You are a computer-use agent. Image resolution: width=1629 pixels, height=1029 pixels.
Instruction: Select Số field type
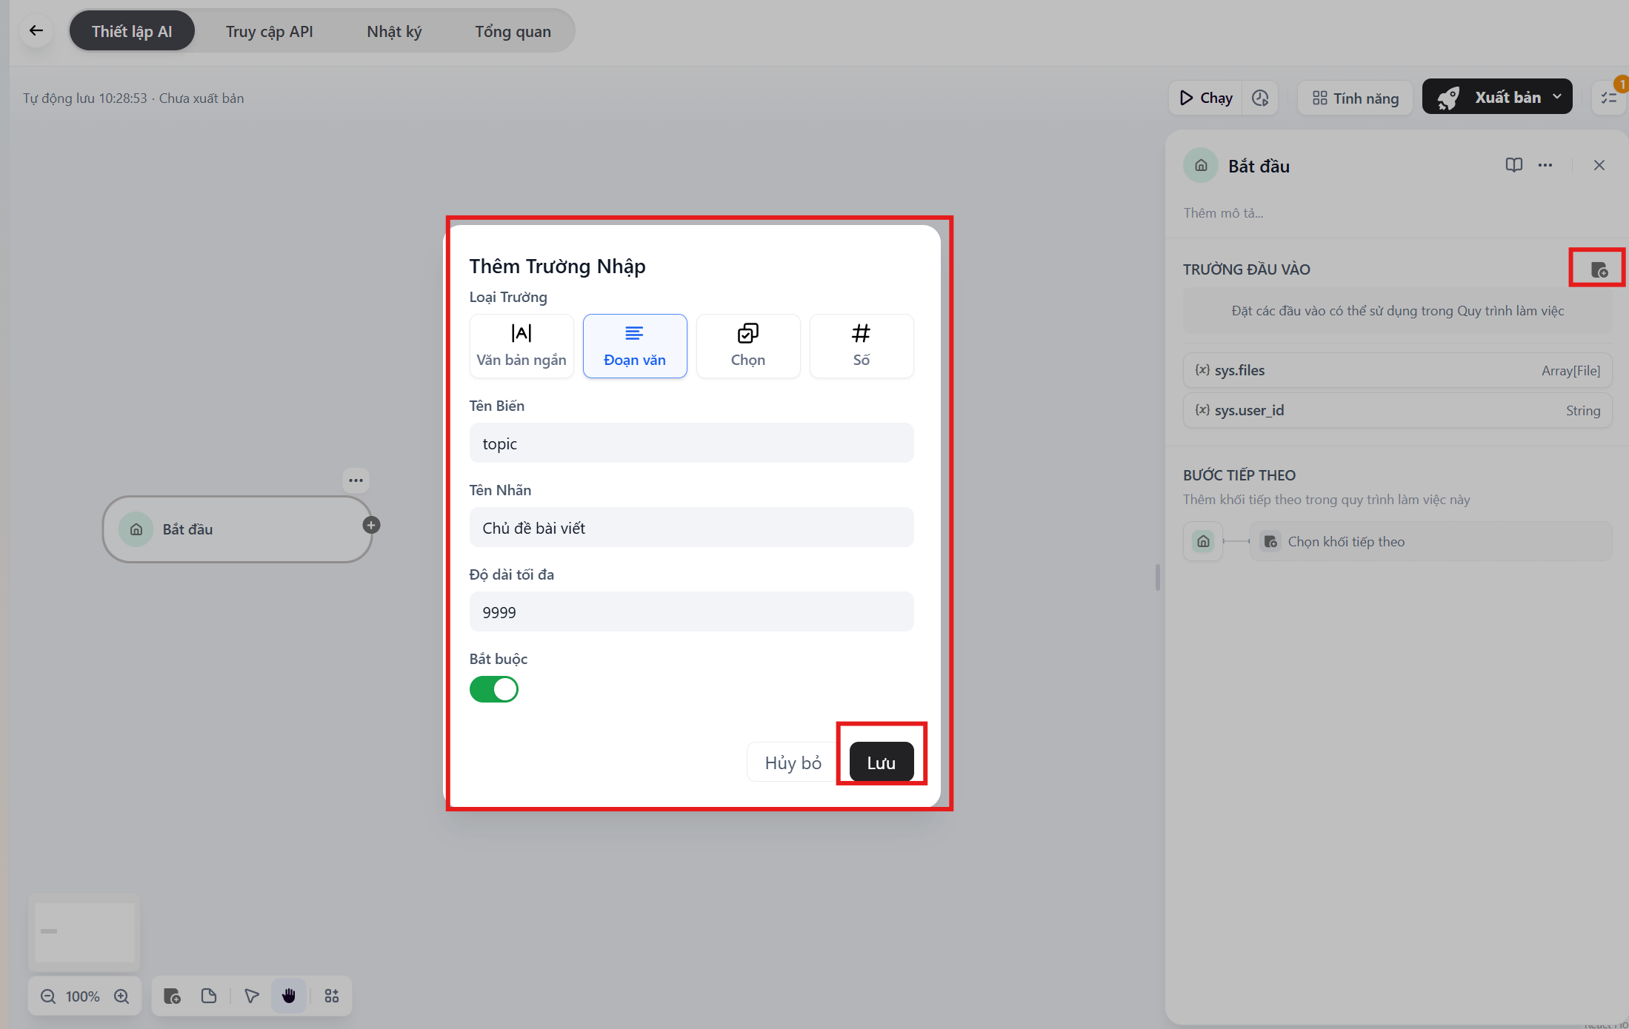[x=861, y=346]
